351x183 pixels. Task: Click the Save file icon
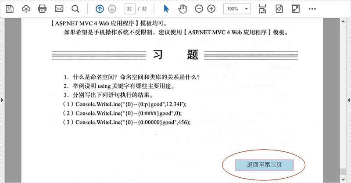tap(10, 9)
